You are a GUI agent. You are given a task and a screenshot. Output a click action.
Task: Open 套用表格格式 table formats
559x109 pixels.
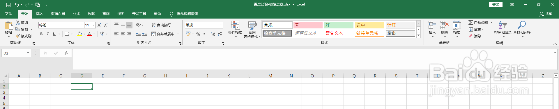pos(252,29)
